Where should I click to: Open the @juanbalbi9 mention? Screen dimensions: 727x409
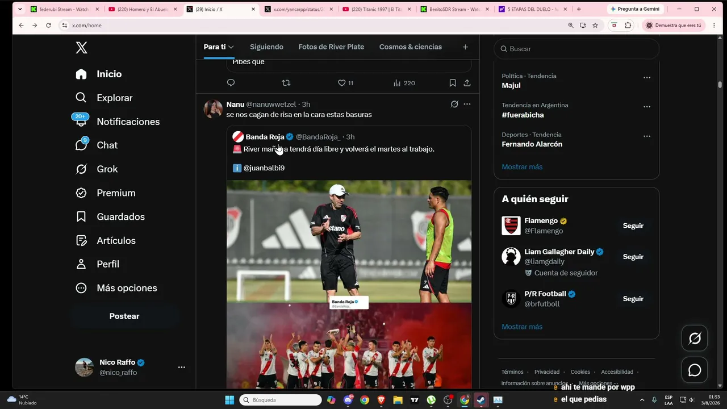(x=264, y=168)
